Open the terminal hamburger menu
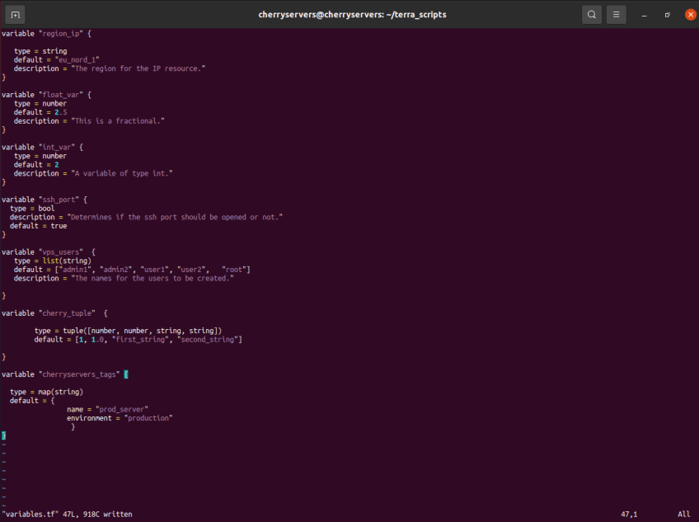 (616, 14)
